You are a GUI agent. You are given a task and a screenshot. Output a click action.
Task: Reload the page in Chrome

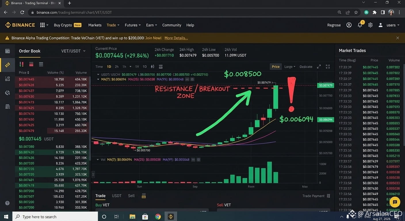(22, 12)
